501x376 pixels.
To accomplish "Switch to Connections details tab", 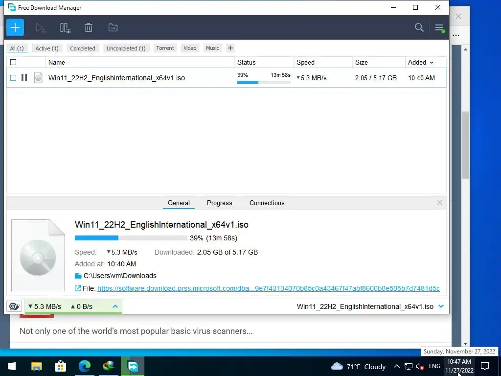I will 267,203.
